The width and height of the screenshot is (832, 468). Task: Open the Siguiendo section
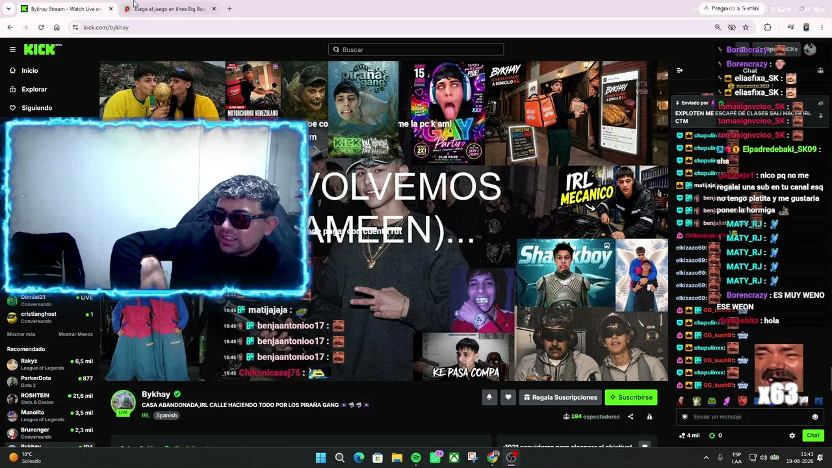point(36,108)
